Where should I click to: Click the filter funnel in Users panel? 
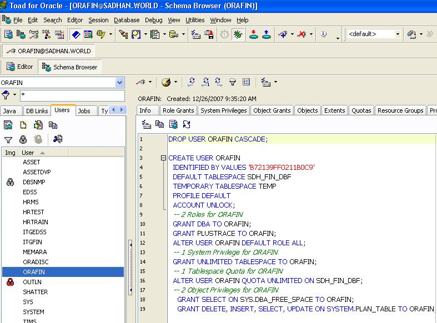point(8,140)
